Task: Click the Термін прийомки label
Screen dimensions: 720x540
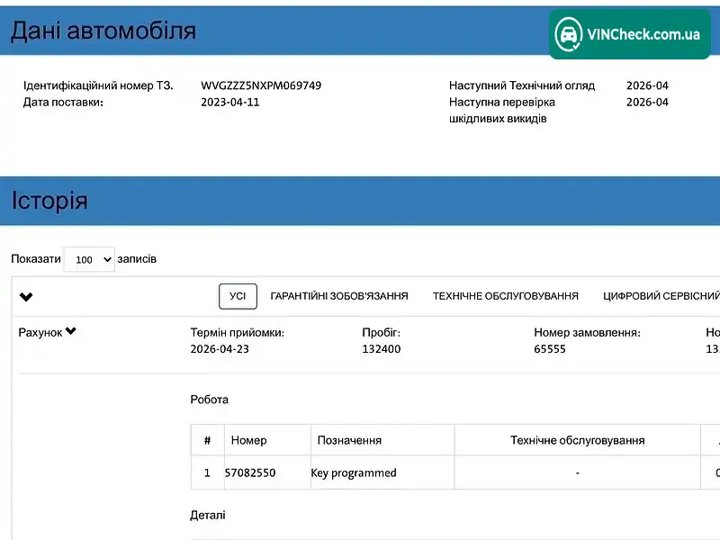Action: coord(238,332)
